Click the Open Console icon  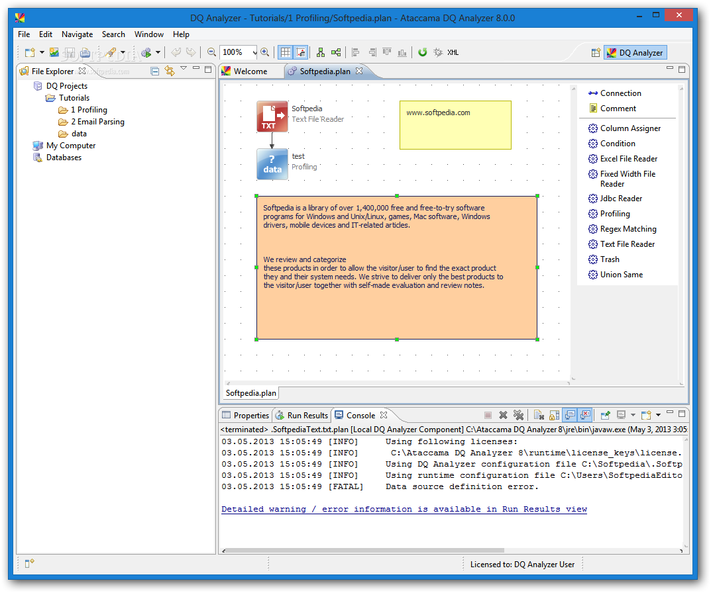point(646,415)
